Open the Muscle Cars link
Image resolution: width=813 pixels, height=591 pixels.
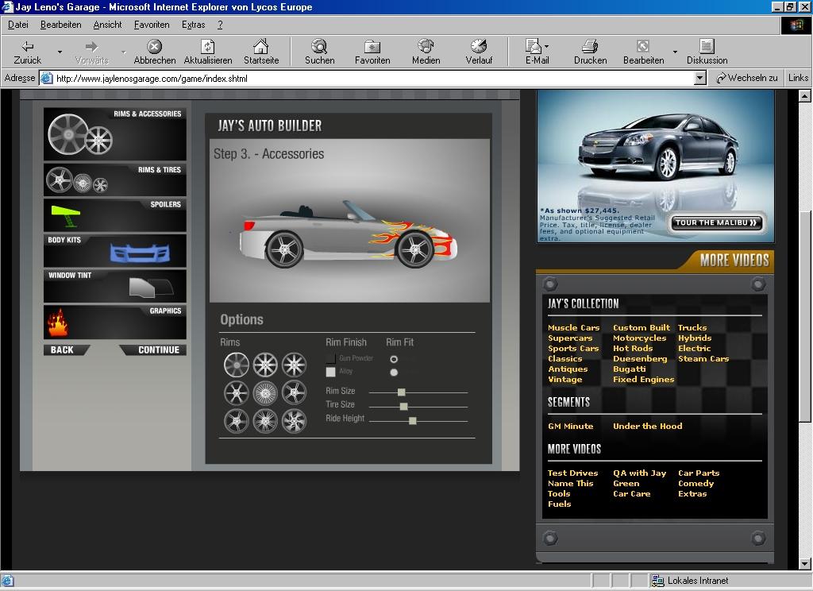(x=573, y=327)
